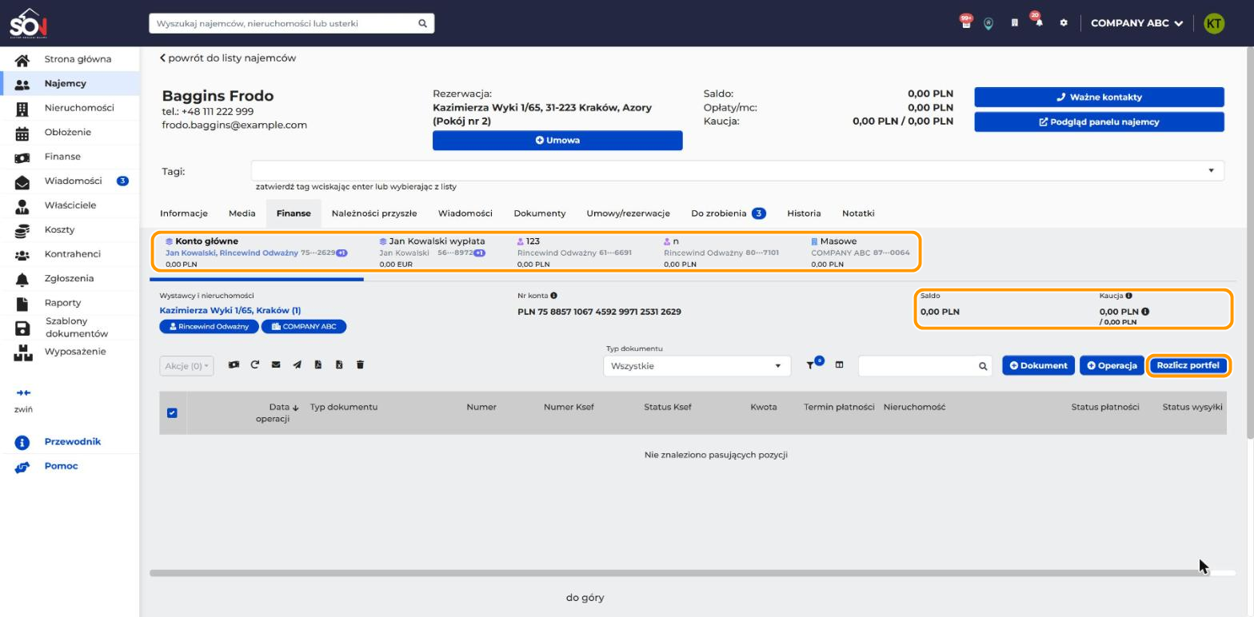Viewport: 1254px width, 617px height.
Task: Click the building icon in header
Action: pos(1014,23)
